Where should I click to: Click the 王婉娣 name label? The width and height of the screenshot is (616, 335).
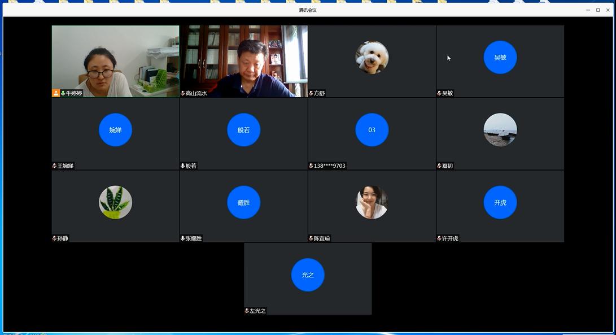[65, 166]
